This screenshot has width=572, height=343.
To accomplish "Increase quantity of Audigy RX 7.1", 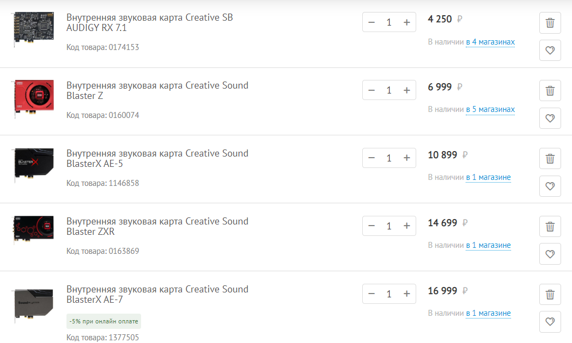I will pos(406,22).
